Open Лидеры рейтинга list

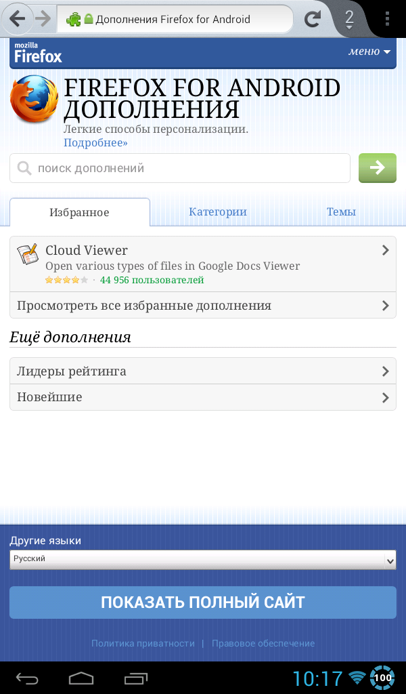coord(203,371)
